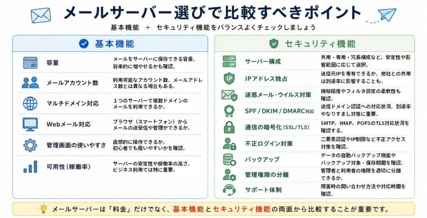
Task: Click the description メールをサーバーに保存できる容量
Action: click(154, 59)
